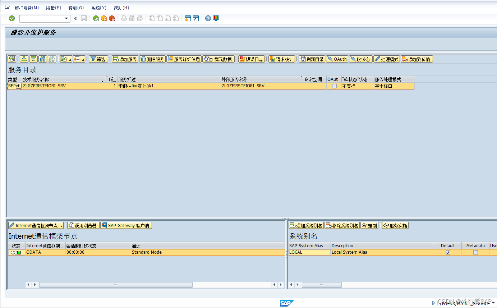Click the SAP window menu icon at top-left
Viewport: 497px width, 308px height.
coord(8,7)
